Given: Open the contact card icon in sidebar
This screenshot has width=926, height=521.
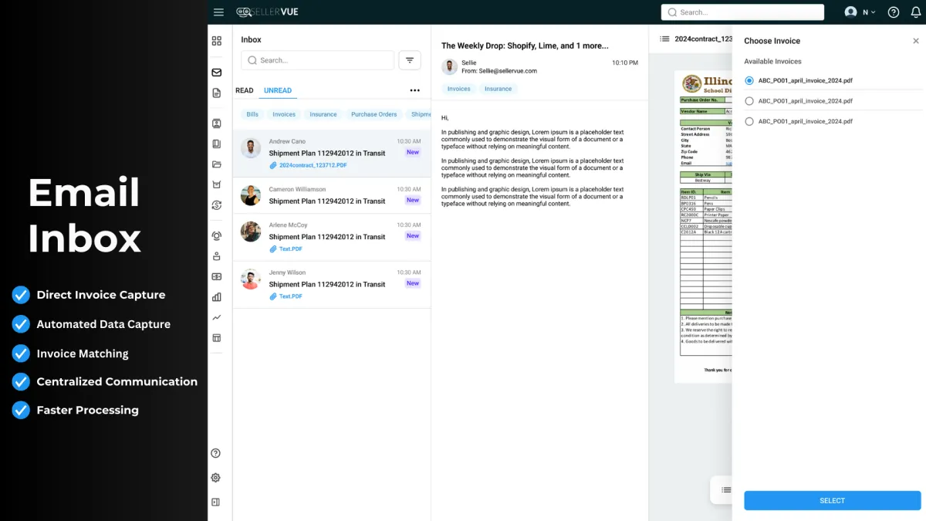Looking at the screenshot, I should click(217, 123).
